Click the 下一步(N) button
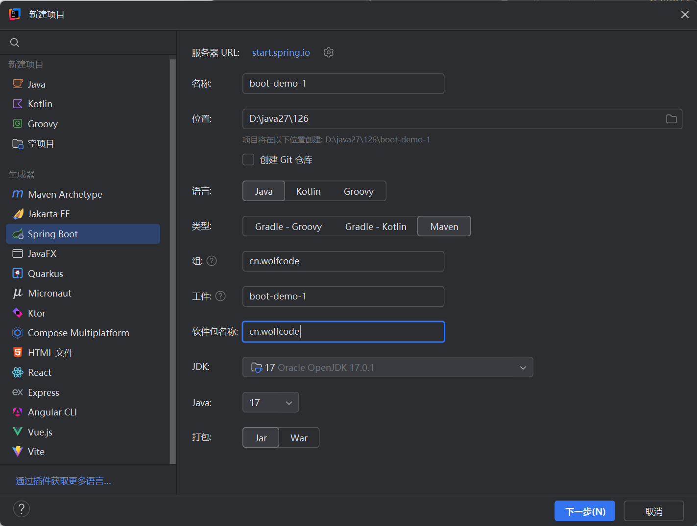The height and width of the screenshot is (526, 697). tap(585, 511)
